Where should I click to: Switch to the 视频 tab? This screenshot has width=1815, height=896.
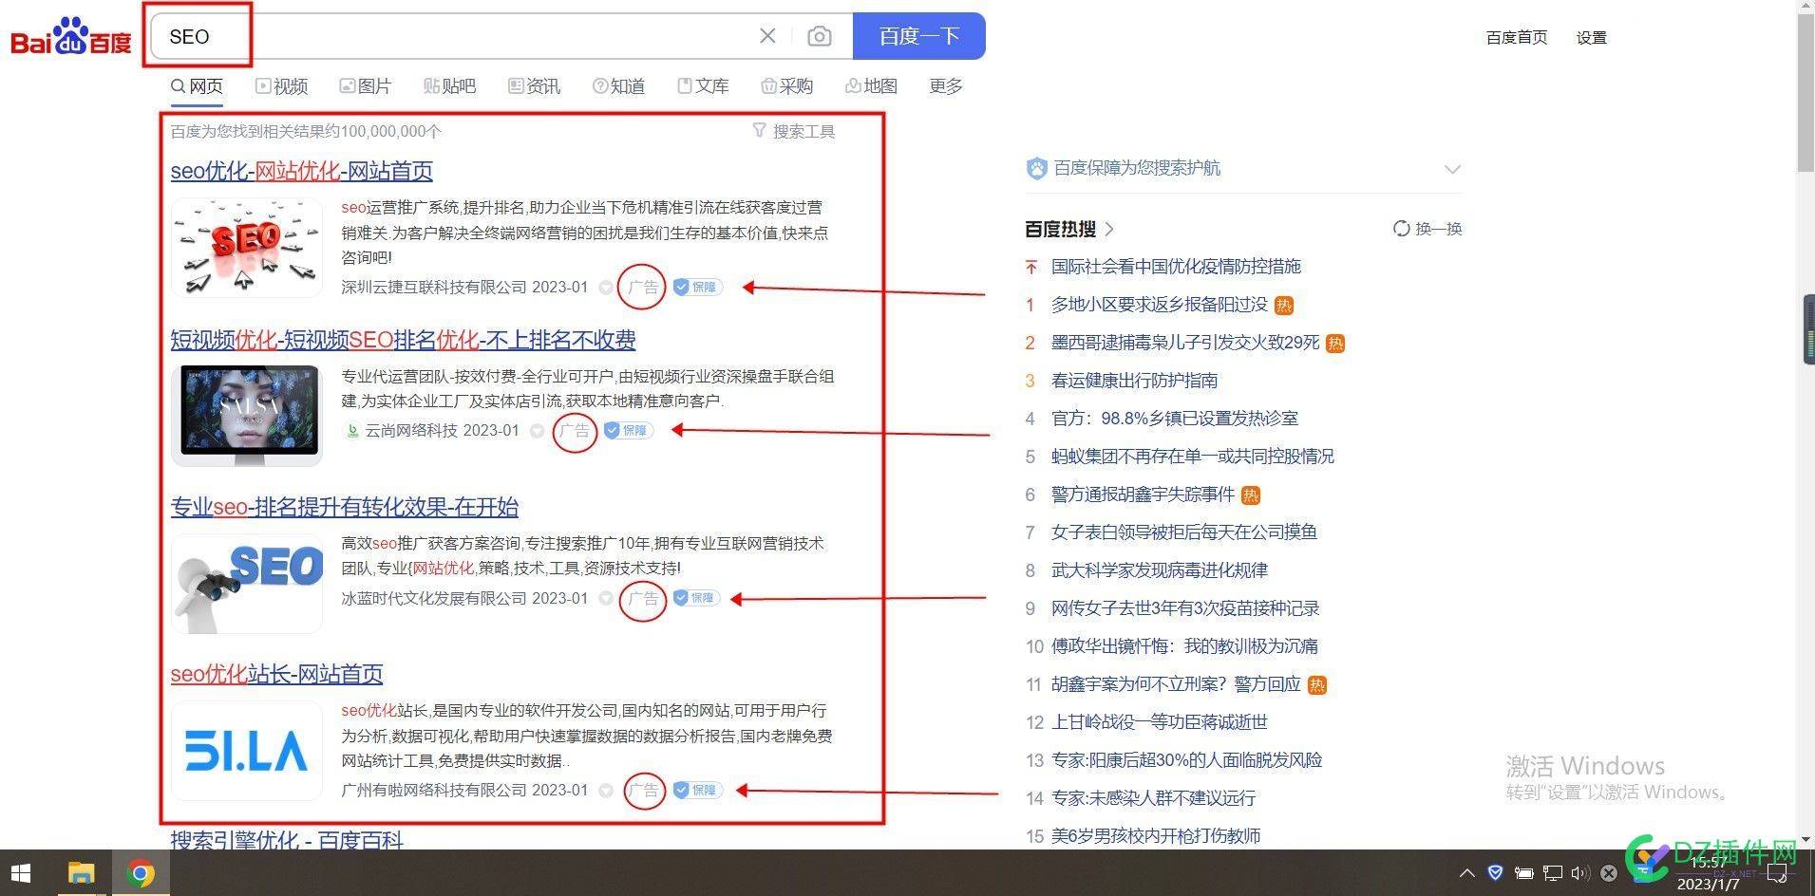point(282,86)
